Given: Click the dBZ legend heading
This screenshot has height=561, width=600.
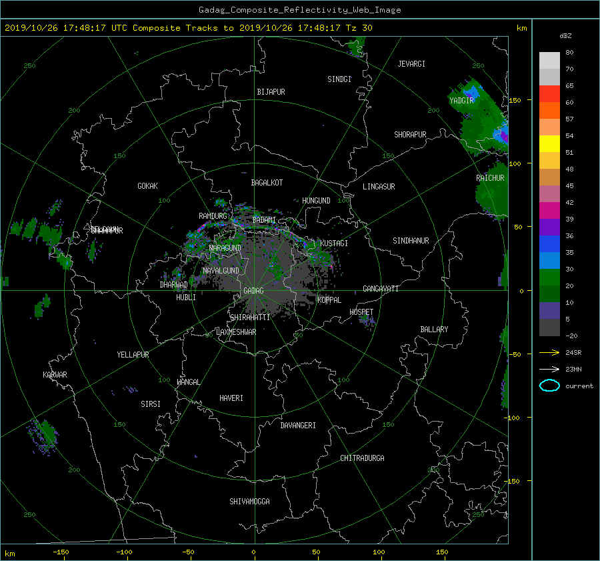Looking at the screenshot, I should click(x=565, y=35).
